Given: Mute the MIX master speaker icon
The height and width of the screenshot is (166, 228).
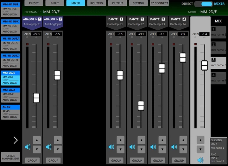Looking at the screenshot, I should (x=200, y=160).
